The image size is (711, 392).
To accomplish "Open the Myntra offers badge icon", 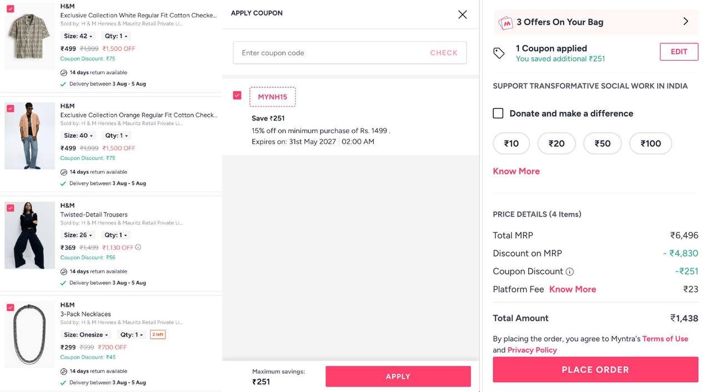I will pos(505,23).
